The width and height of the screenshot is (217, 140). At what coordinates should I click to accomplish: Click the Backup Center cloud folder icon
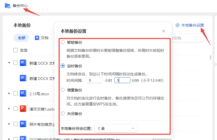click(x=8, y=6)
